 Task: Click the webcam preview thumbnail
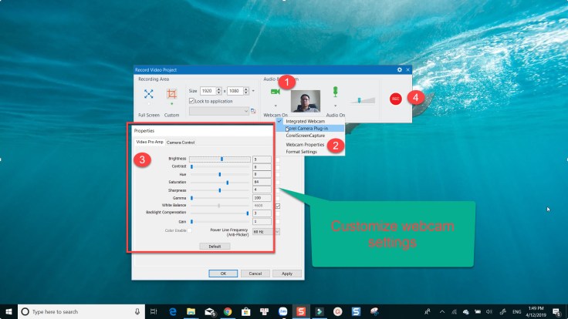click(306, 101)
